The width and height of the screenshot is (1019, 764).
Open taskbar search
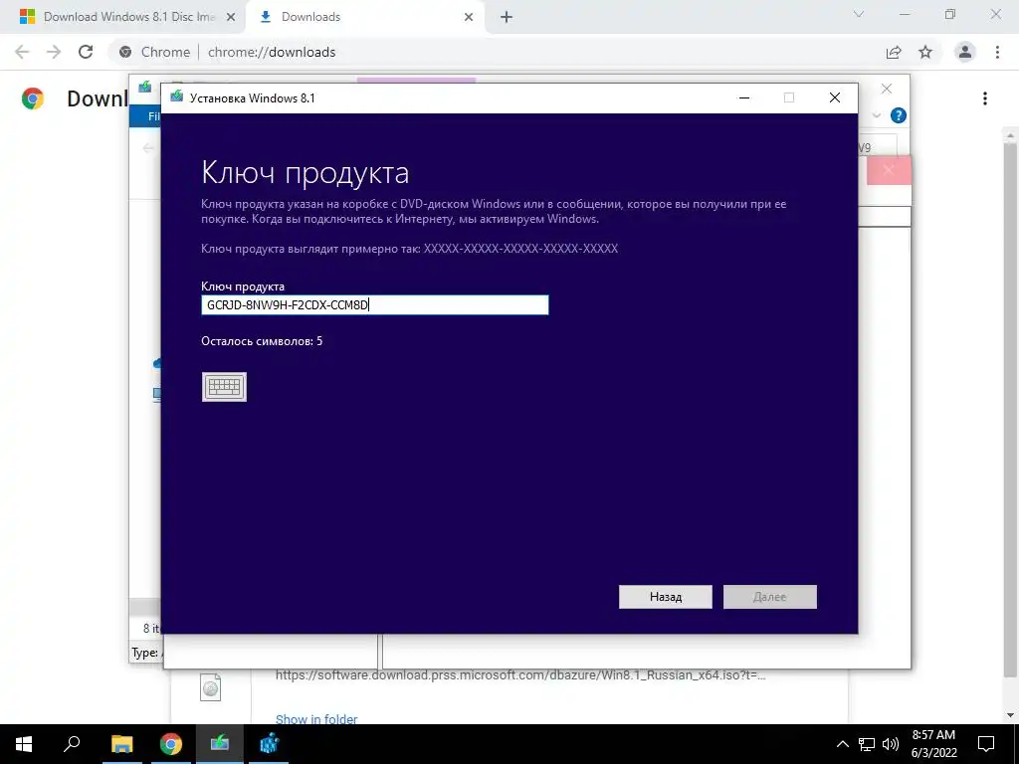(x=72, y=744)
